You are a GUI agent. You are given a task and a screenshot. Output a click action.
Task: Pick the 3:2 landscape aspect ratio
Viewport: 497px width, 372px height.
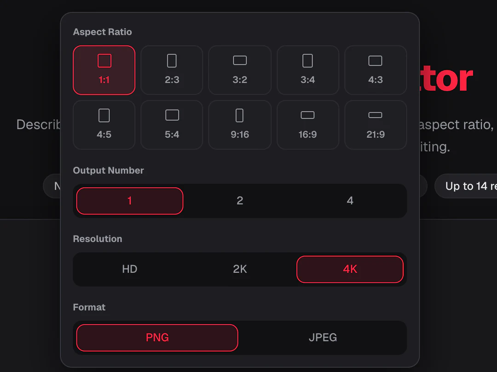click(240, 70)
